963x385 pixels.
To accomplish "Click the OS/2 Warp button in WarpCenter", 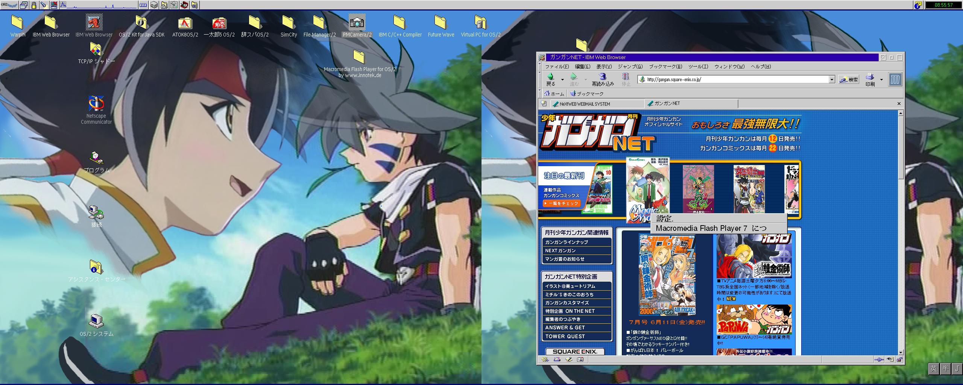I will [9, 5].
